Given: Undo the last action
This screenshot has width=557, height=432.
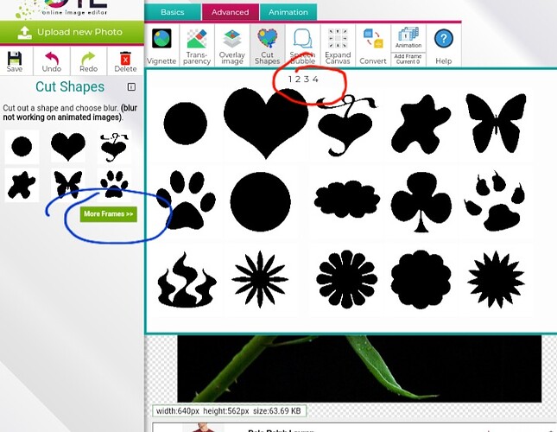Looking at the screenshot, I should pos(52,61).
